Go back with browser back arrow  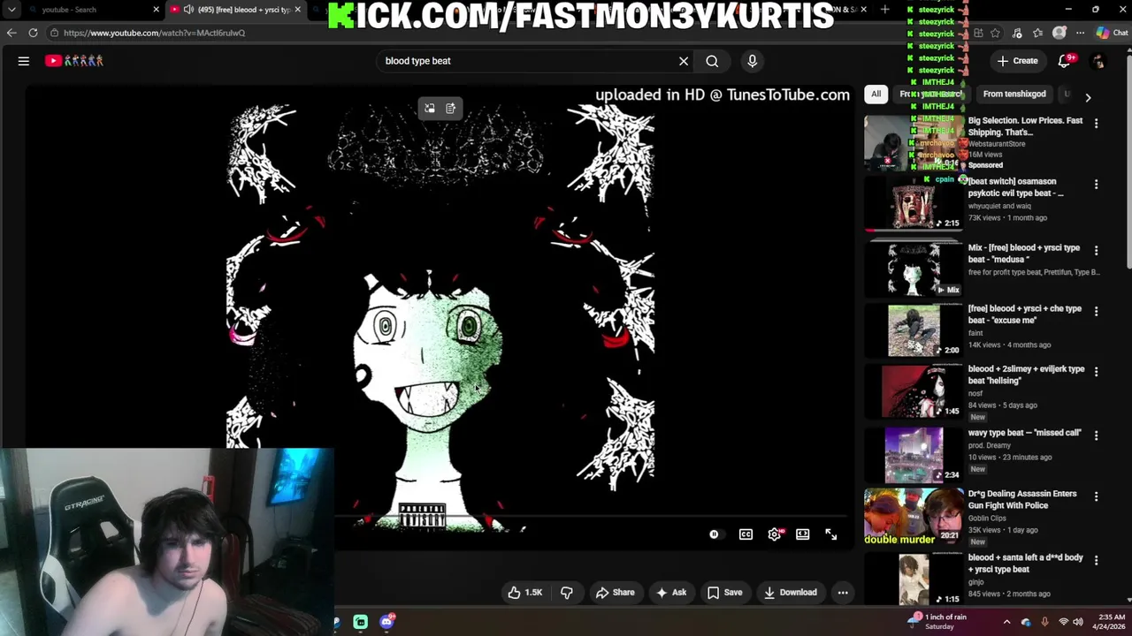click(11, 33)
